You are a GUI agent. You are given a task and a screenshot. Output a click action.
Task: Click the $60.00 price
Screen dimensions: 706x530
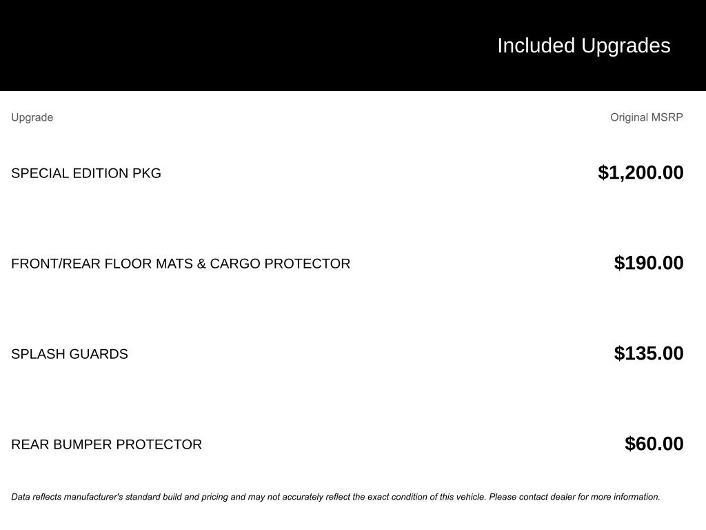[654, 444]
